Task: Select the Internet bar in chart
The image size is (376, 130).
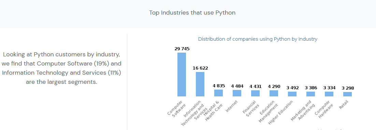Action: tap(237, 93)
